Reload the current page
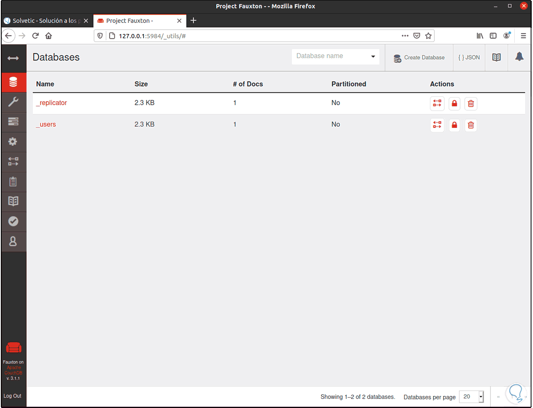Screen dimensions: 533x408 tap(35, 36)
